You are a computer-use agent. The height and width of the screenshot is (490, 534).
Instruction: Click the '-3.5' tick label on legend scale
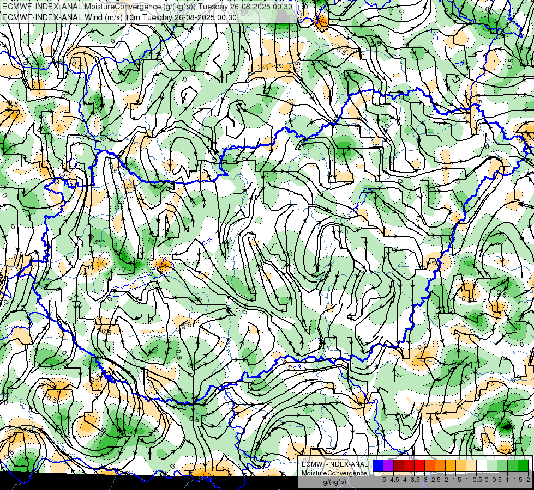click(414, 480)
